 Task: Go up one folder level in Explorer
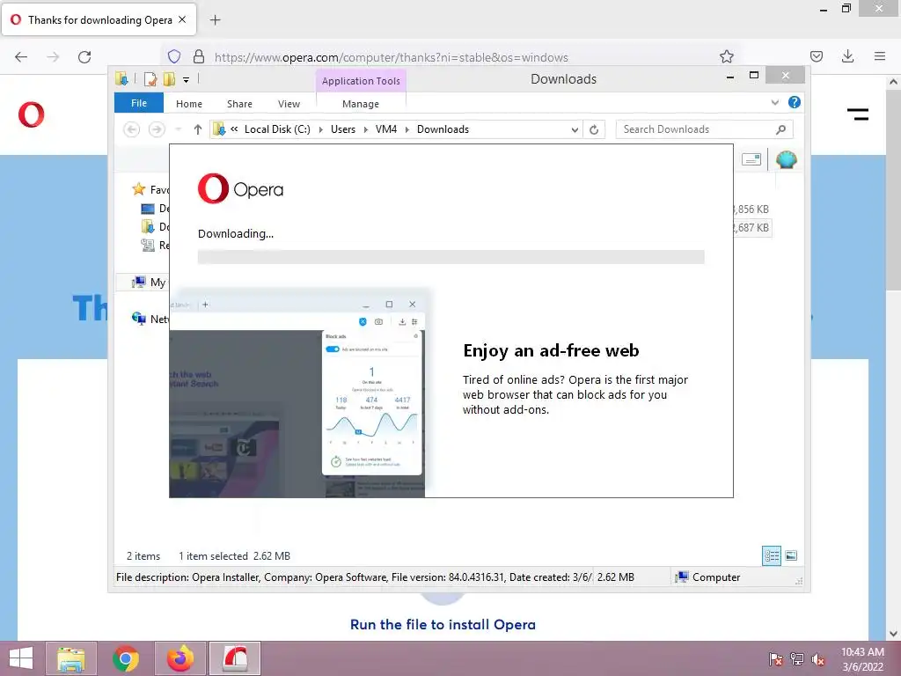[198, 129]
